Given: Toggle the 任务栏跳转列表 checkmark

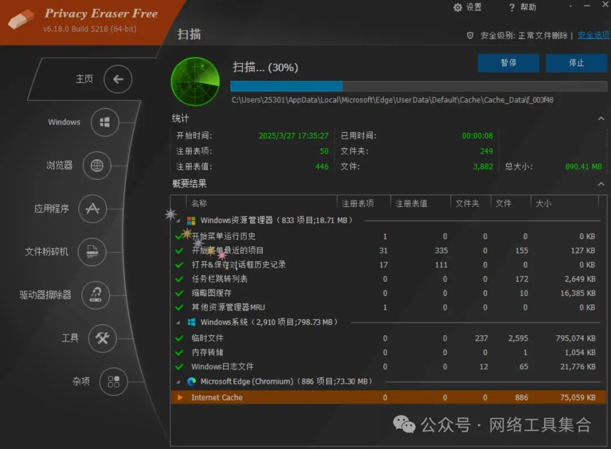Looking at the screenshot, I should pyautogui.click(x=179, y=279).
